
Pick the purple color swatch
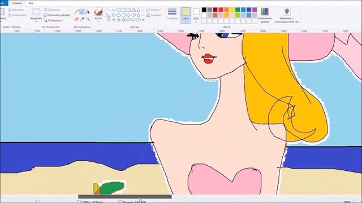(x=255, y=10)
